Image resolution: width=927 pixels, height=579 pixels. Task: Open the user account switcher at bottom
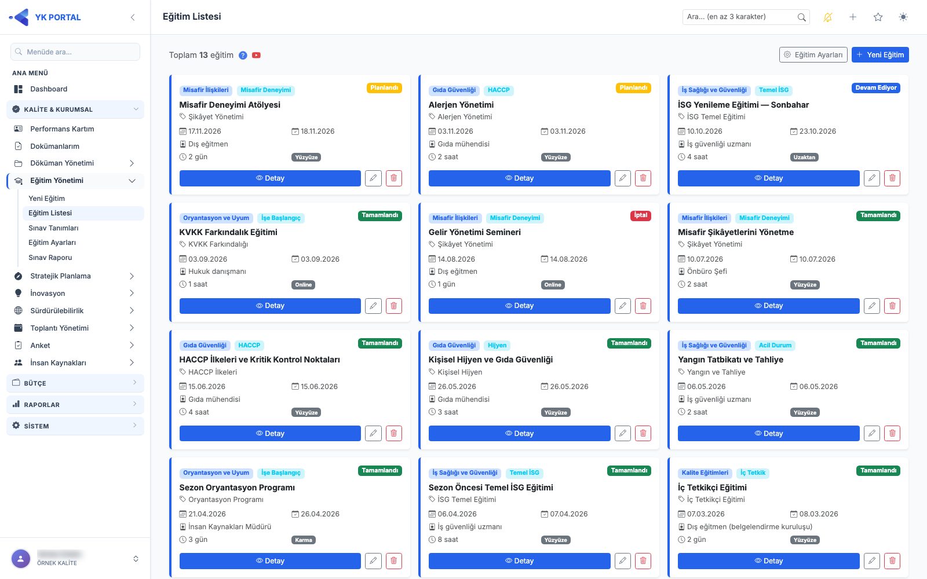136,559
